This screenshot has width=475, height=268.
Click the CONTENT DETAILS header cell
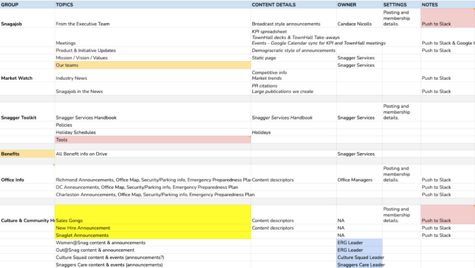coord(293,5)
